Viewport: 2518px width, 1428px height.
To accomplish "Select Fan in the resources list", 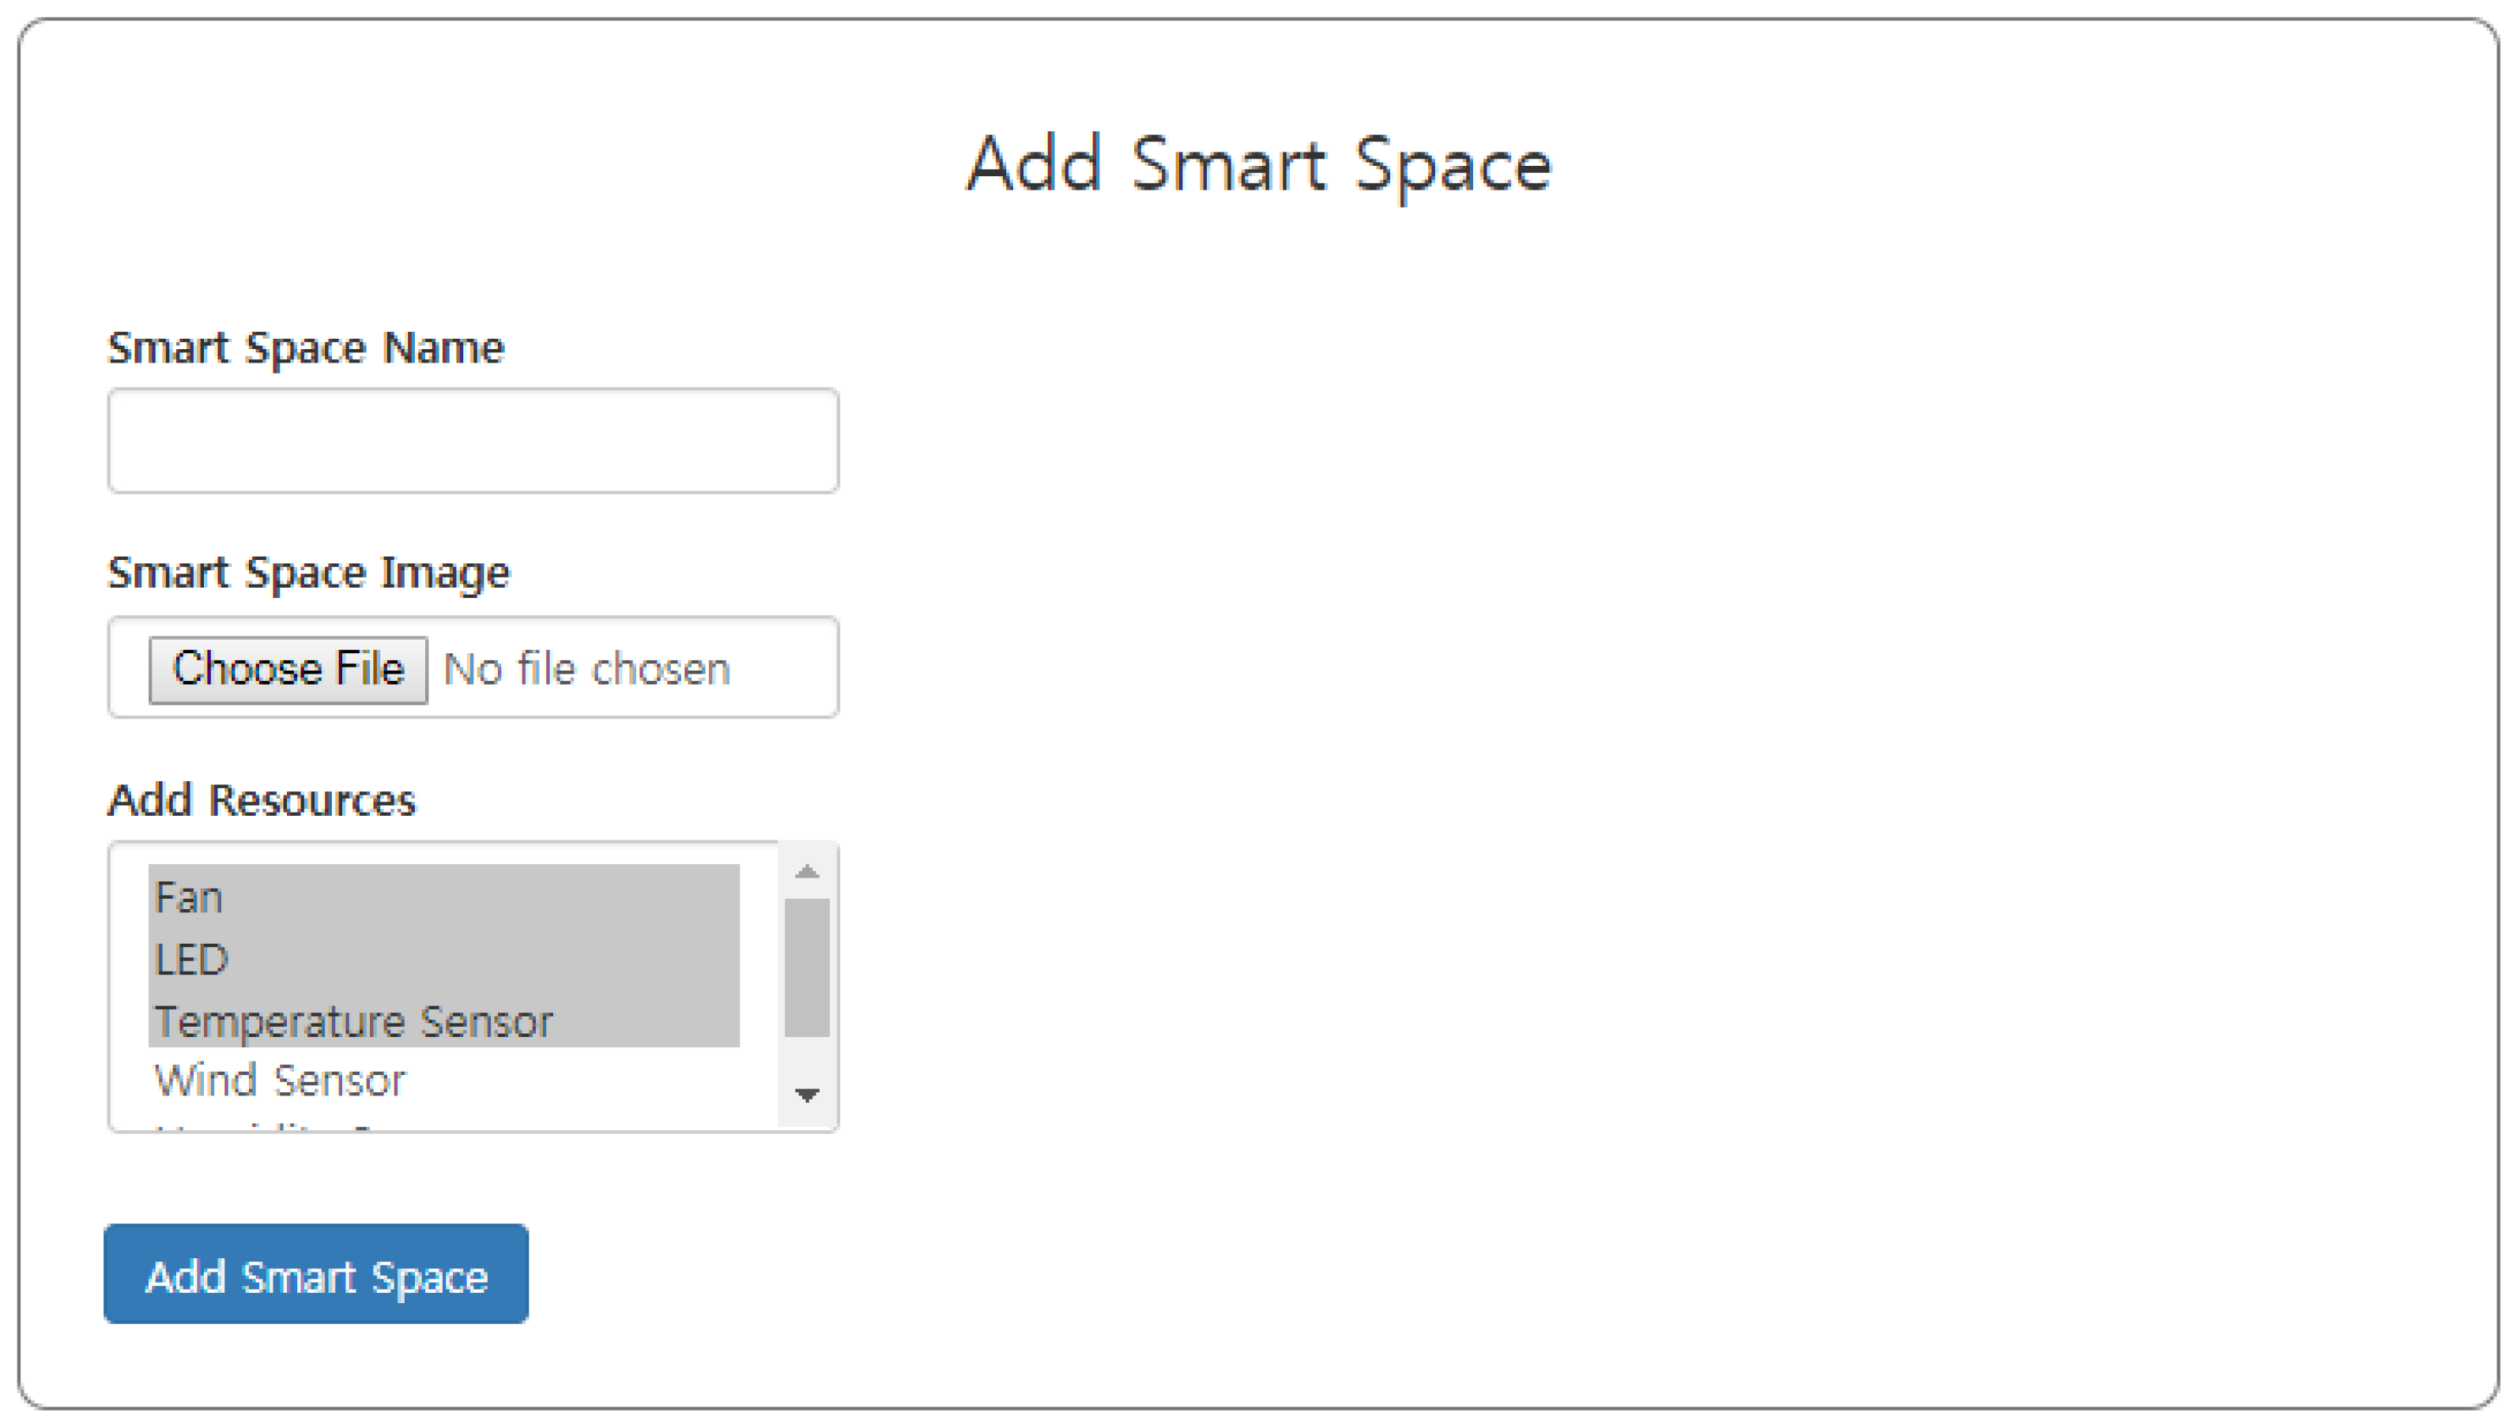I will click(x=190, y=897).
